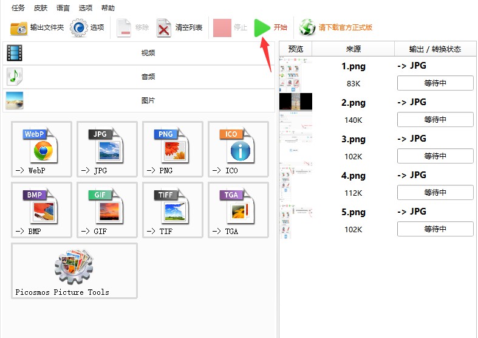Expand the 视频 video category
This screenshot has width=478, height=338.
pos(138,53)
